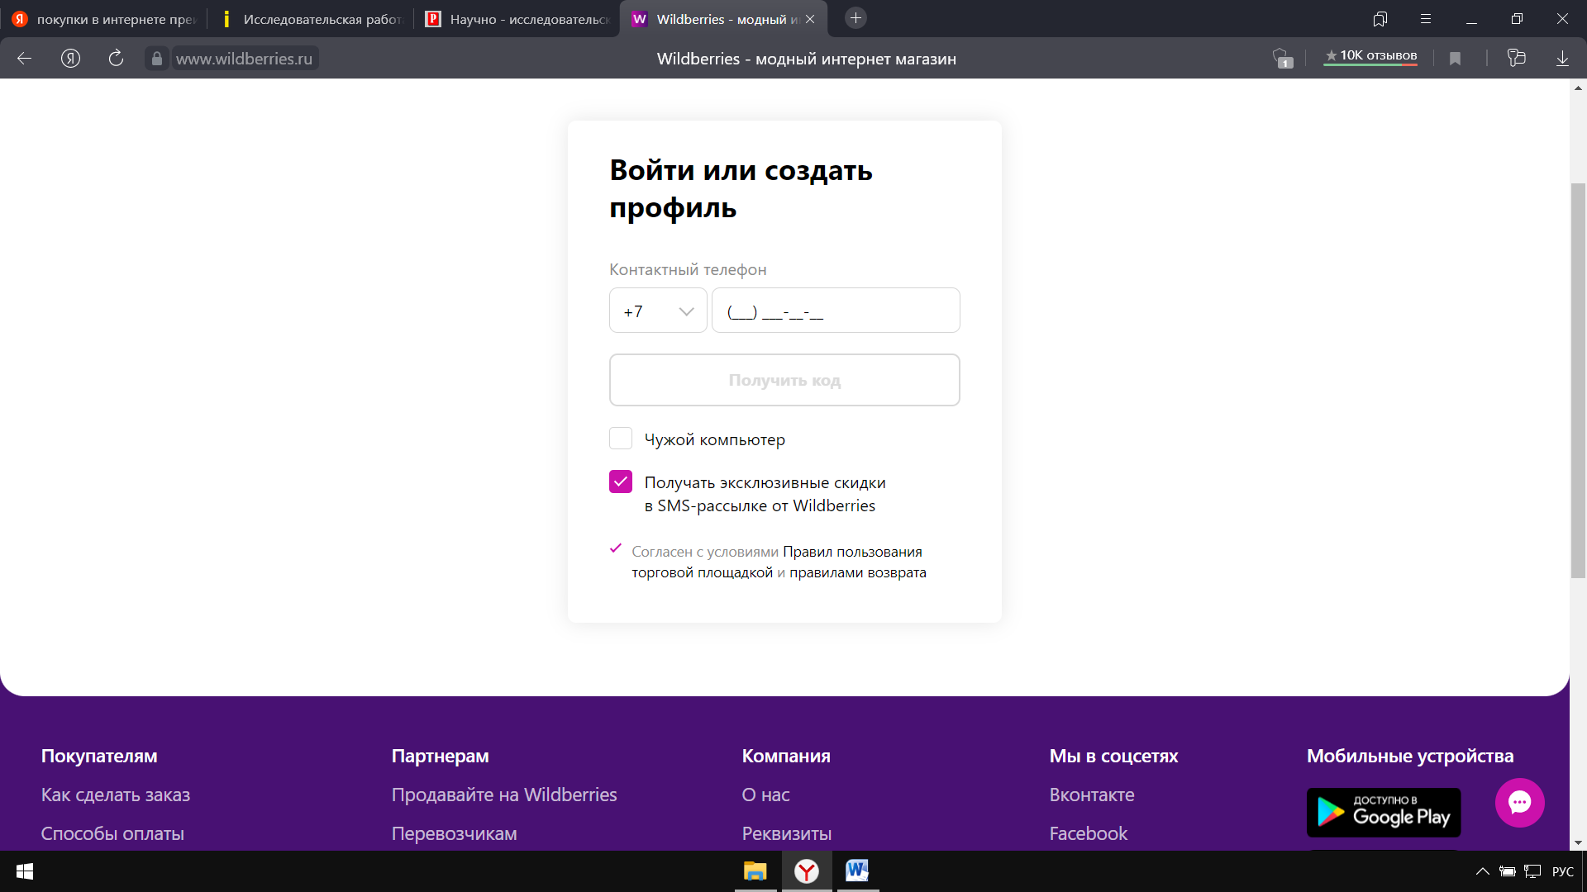Screen dimensions: 1587x892
Task: Open the tab collections icon in title bar
Action: pos(1380,19)
